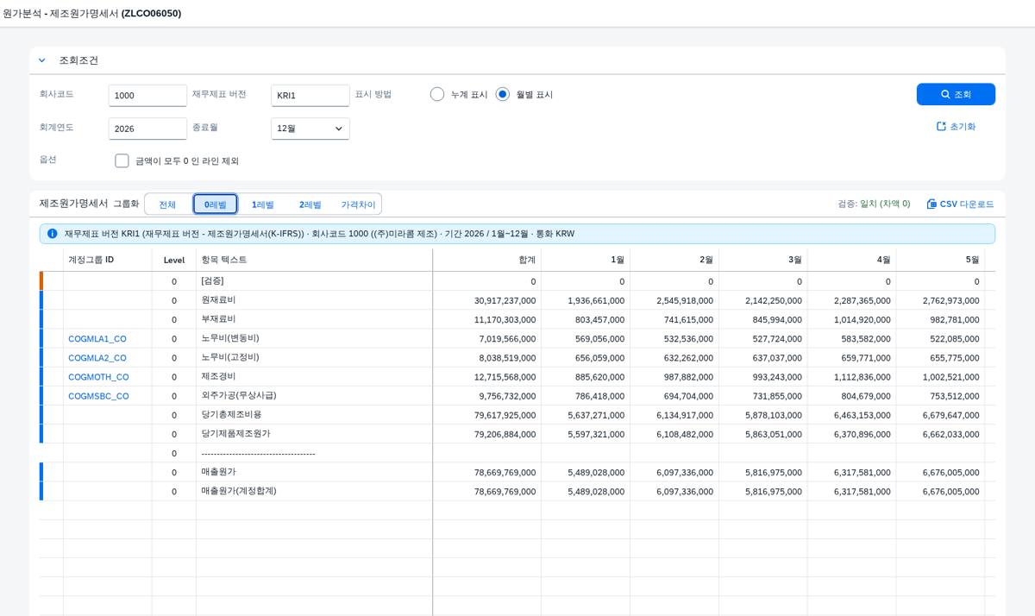Select the 노무비(고정비) row text

(x=230, y=357)
